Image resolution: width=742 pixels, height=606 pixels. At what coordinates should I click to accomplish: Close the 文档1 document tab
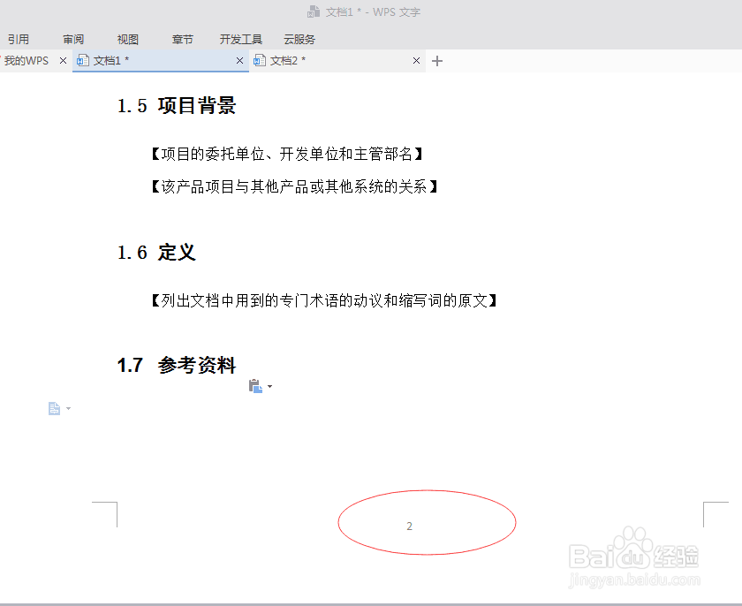(x=239, y=60)
